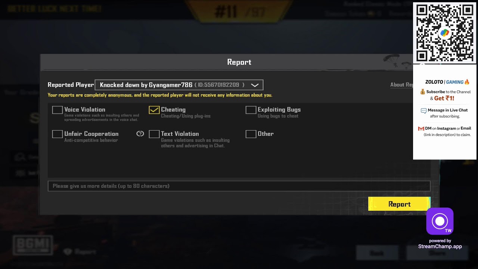Check the Voice Violation checkbox
The image size is (478, 269).
coord(57,110)
